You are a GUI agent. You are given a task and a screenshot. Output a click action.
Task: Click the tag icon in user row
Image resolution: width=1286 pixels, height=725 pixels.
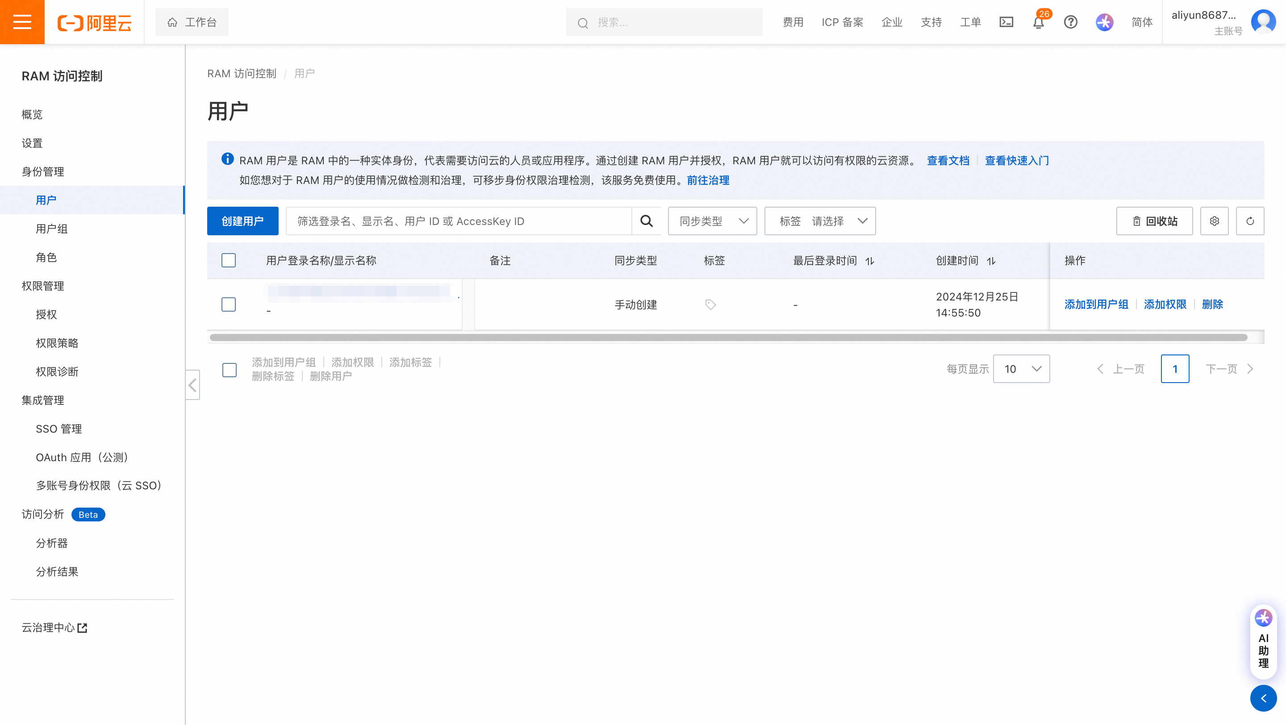[x=710, y=304]
